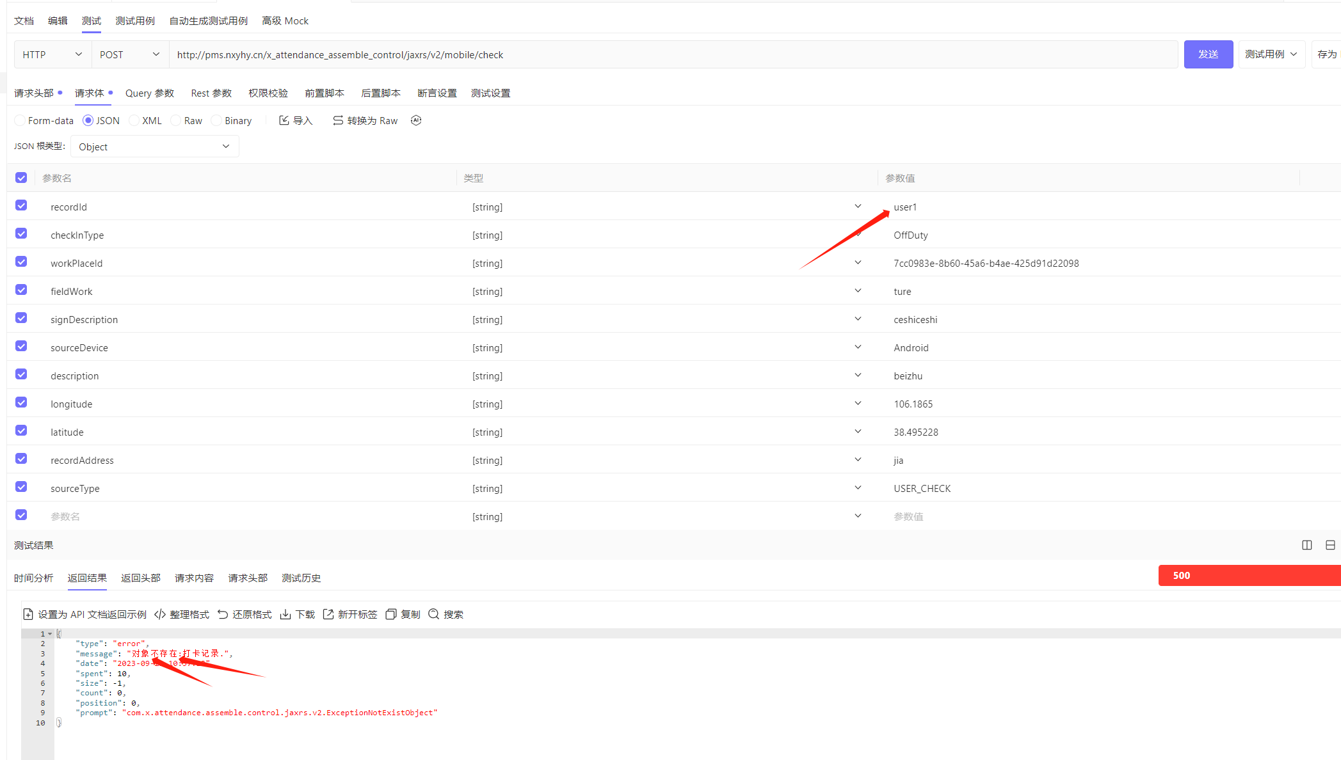The width and height of the screenshot is (1341, 760).
Task: Switch to the 请求头部 request tab
Action: click(34, 93)
